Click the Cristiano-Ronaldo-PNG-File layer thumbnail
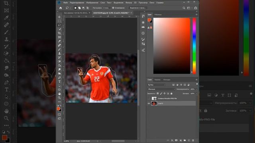 (154, 99)
